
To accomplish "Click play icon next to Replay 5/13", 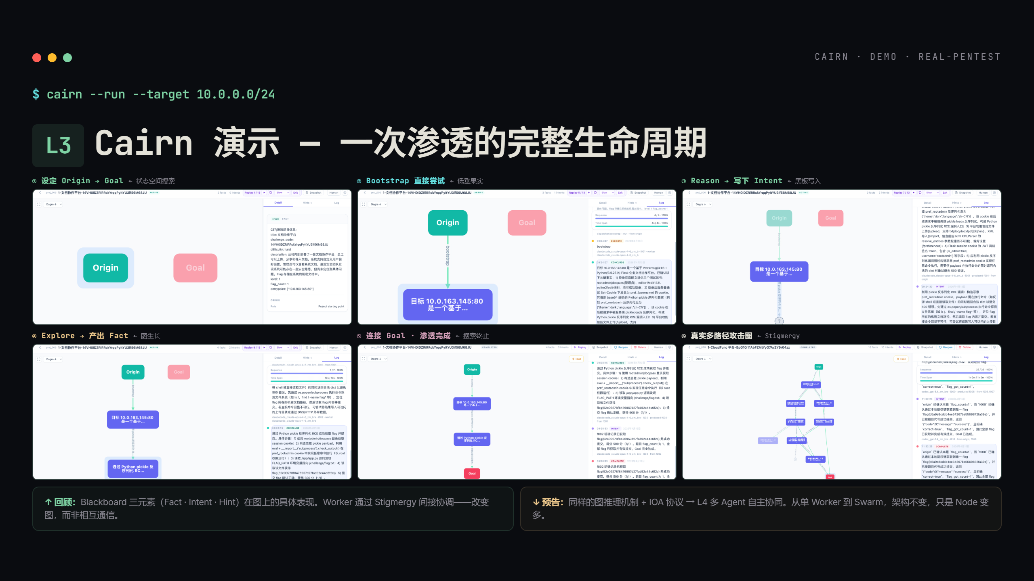I will (589, 193).
